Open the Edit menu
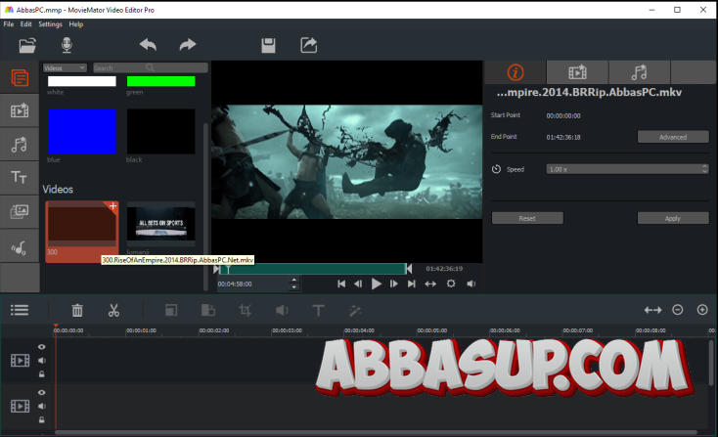The width and height of the screenshot is (718, 437). [x=25, y=24]
